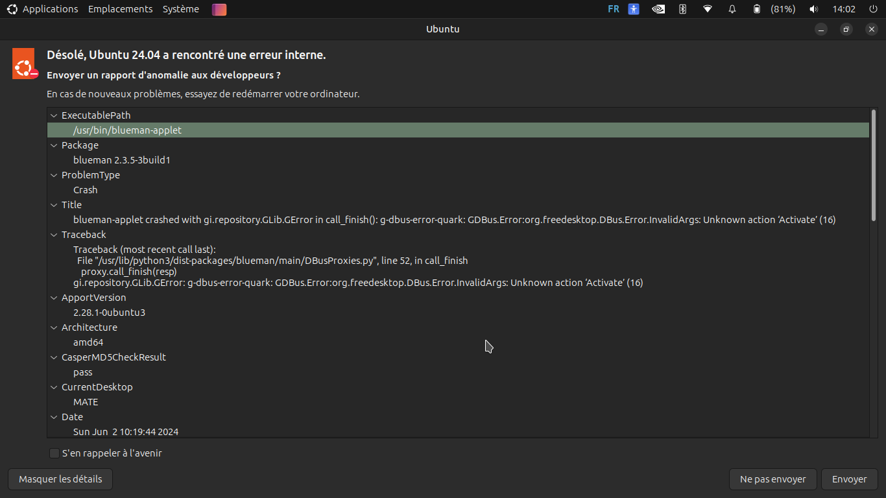Open the Système menu

(181, 9)
